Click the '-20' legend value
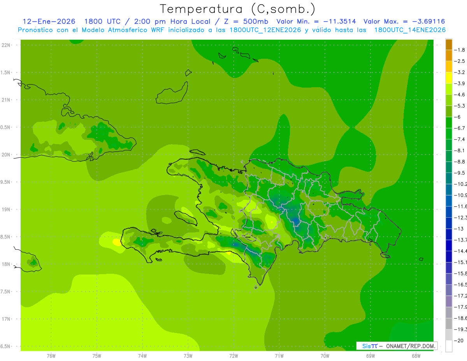The width and height of the screenshot is (467, 361). [458, 341]
